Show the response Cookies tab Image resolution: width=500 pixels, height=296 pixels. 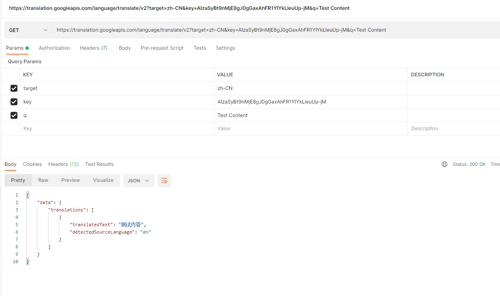click(x=32, y=164)
